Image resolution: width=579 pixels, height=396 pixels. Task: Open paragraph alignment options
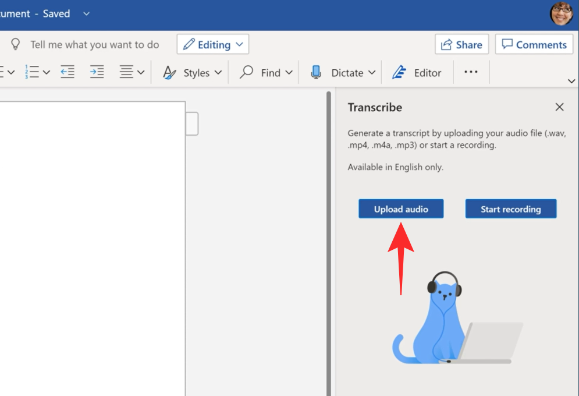[132, 72]
